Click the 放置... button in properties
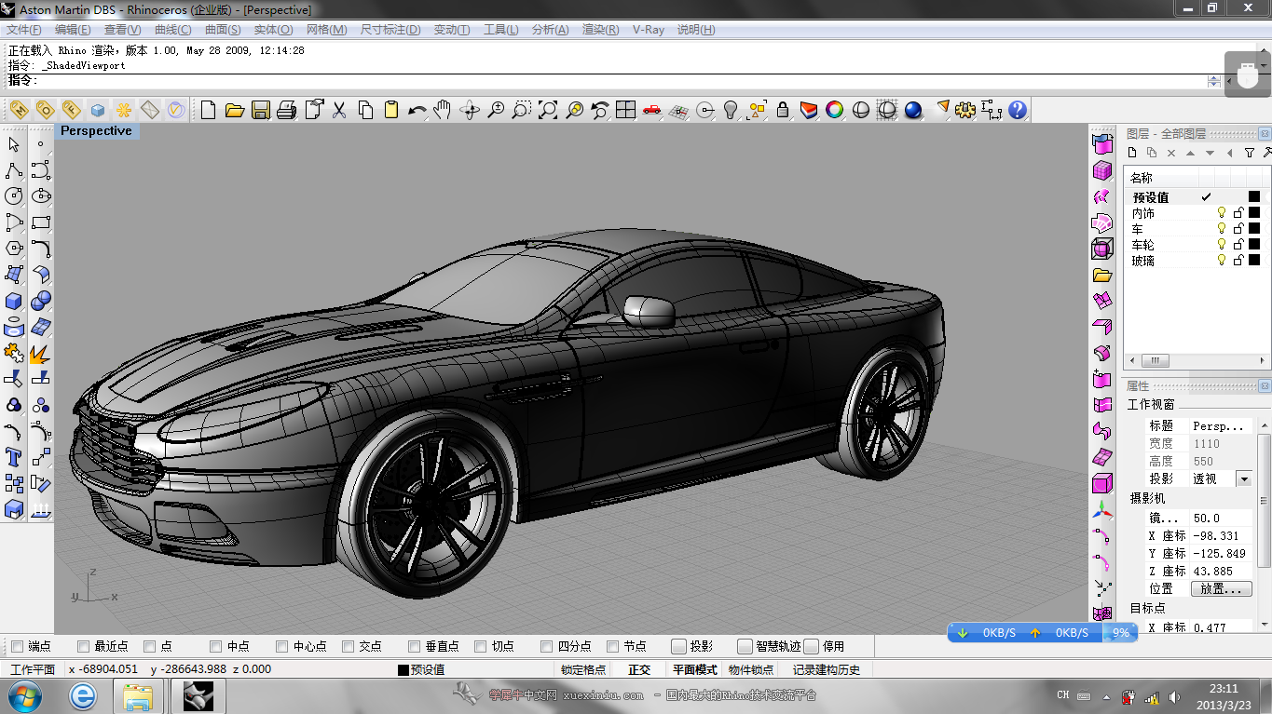The height and width of the screenshot is (714, 1272). (x=1222, y=589)
